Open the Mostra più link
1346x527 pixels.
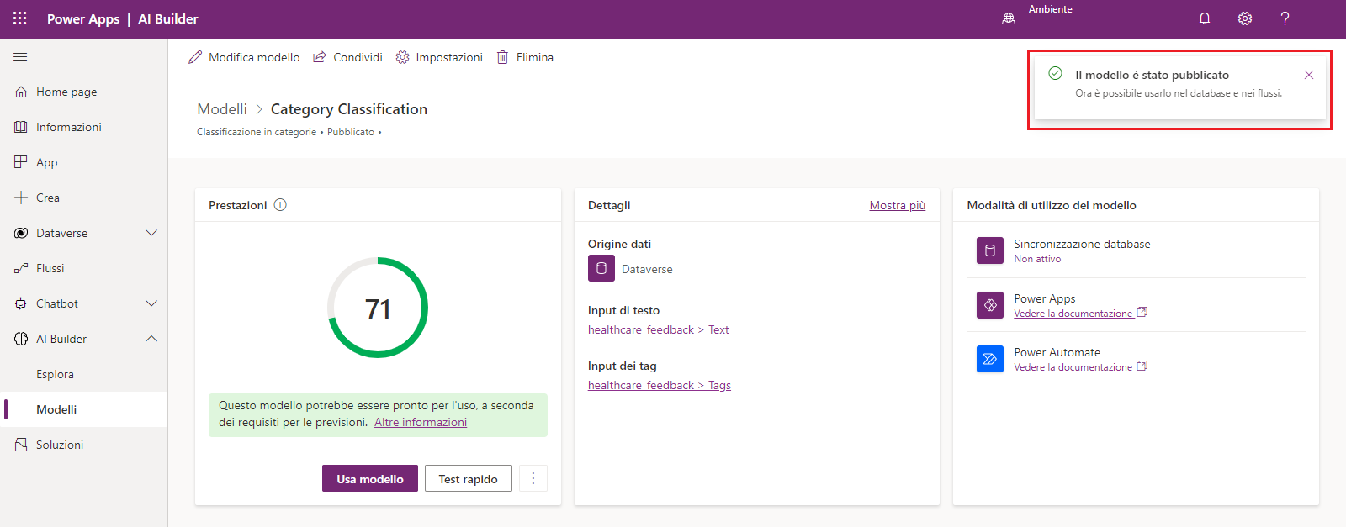coord(897,205)
